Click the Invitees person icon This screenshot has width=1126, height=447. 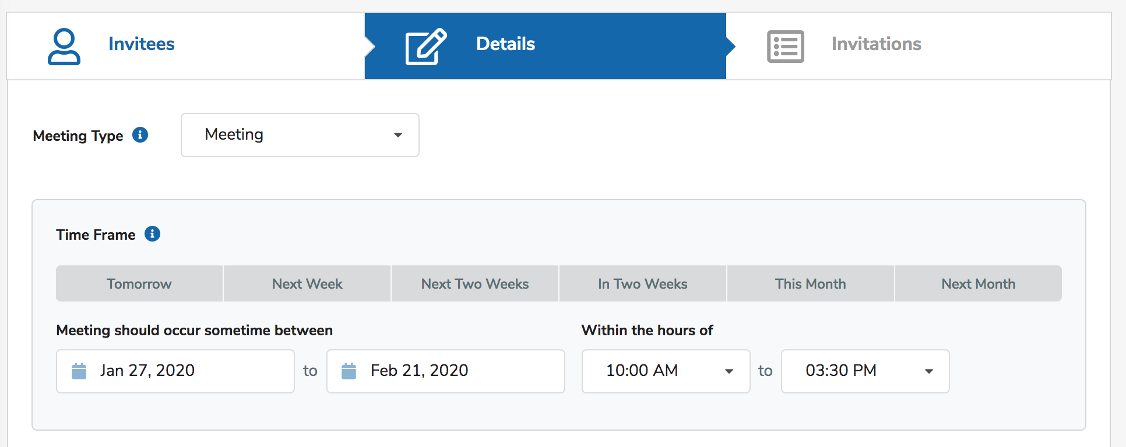[64, 47]
